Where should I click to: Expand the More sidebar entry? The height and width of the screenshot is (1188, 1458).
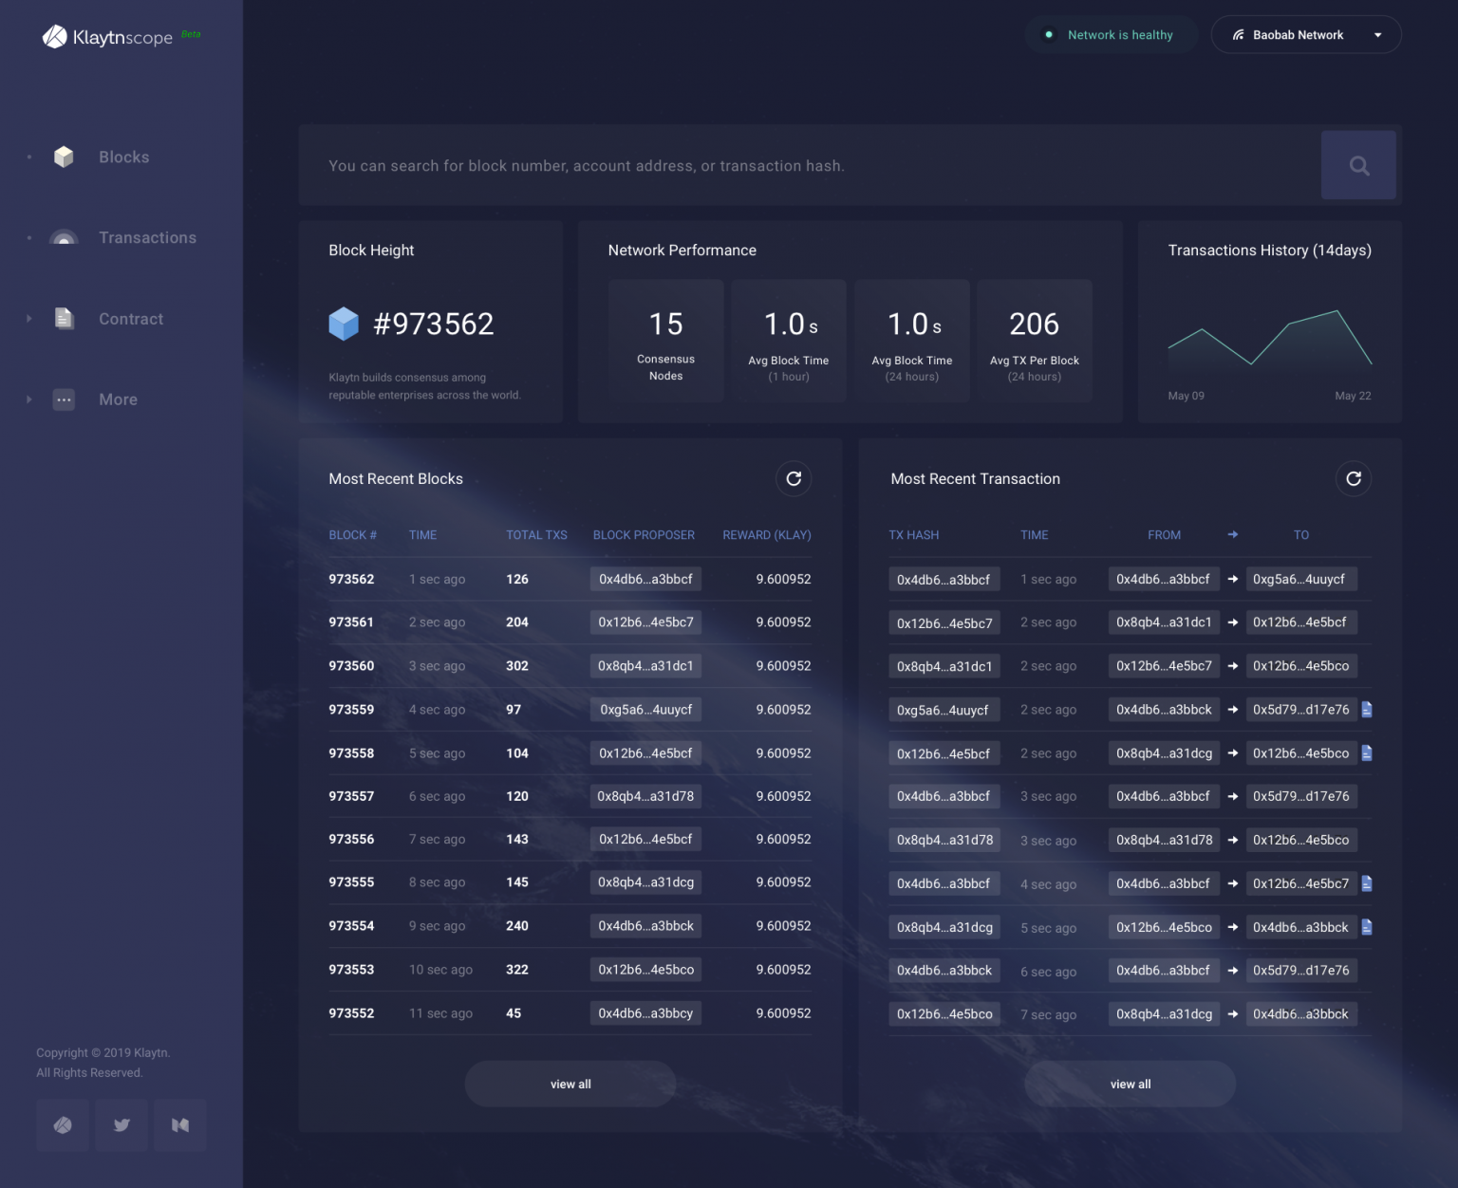(28, 399)
